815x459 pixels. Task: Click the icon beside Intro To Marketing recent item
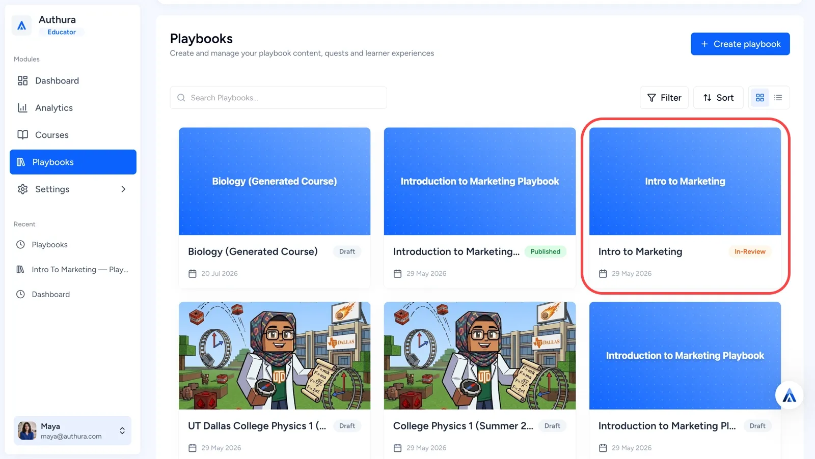point(20,269)
